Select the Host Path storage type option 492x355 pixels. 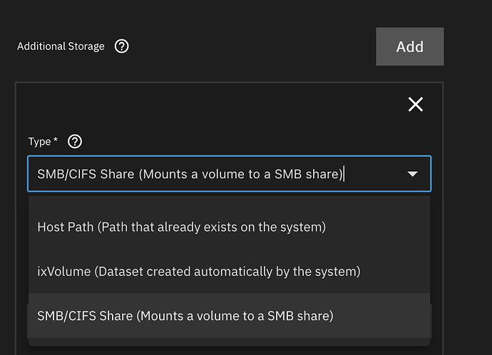coord(229,227)
